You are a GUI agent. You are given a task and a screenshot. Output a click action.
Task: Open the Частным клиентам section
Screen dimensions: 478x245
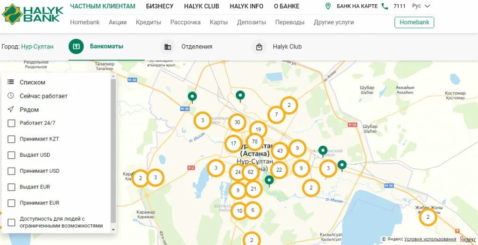(103, 6)
